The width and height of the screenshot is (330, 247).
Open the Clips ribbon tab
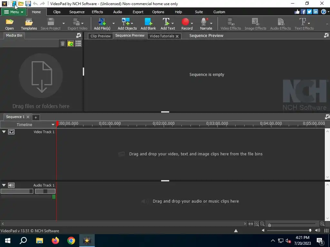point(57,12)
